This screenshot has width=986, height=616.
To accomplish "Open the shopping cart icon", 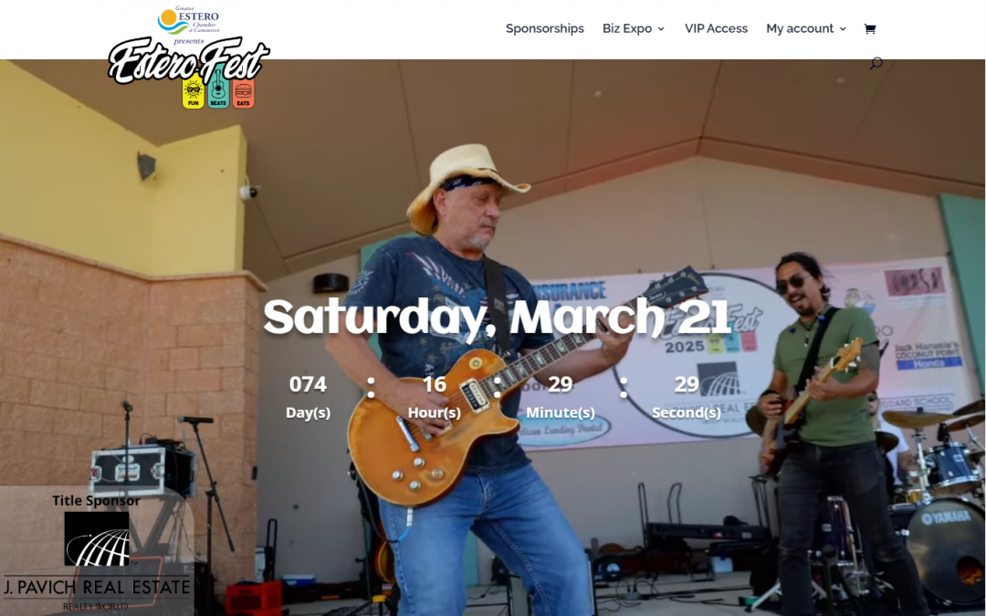I will click(870, 29).
